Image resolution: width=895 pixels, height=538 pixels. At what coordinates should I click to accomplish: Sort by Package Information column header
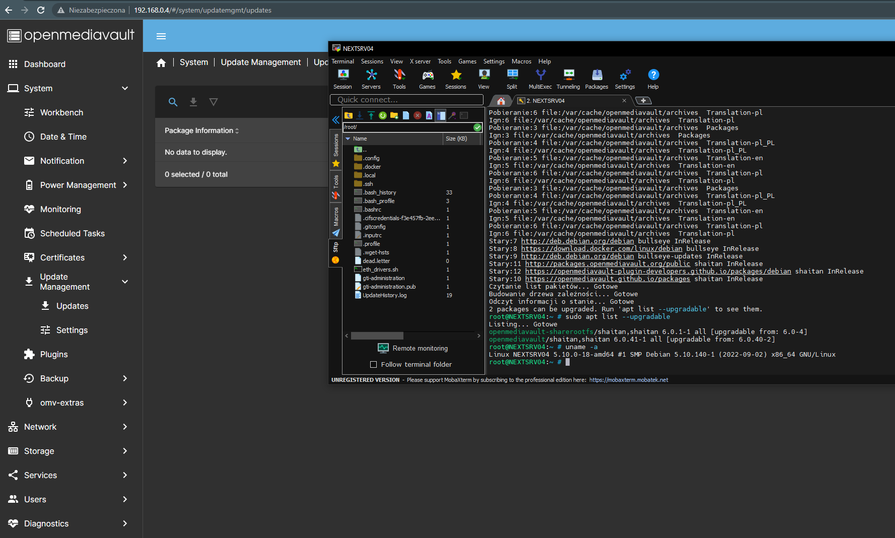(x=201, y=131)
